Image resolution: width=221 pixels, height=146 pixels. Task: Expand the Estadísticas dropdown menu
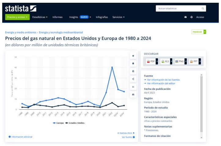[40, 17]
